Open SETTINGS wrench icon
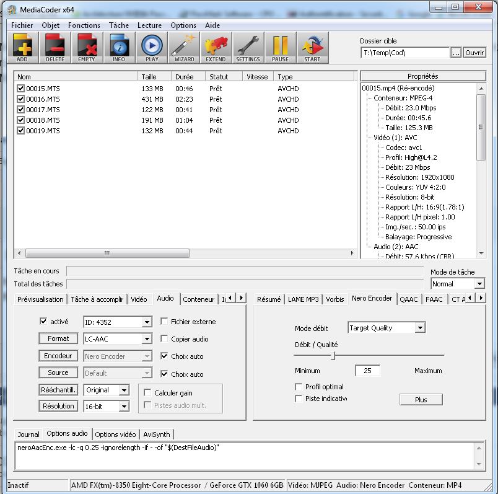498x494 pixels. pyautogui.click(x=248, y=47)
